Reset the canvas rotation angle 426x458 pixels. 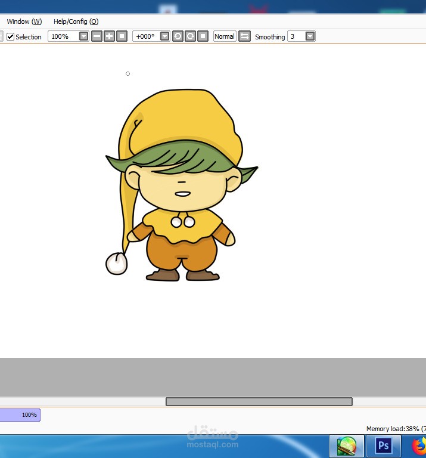click(203, 36)
